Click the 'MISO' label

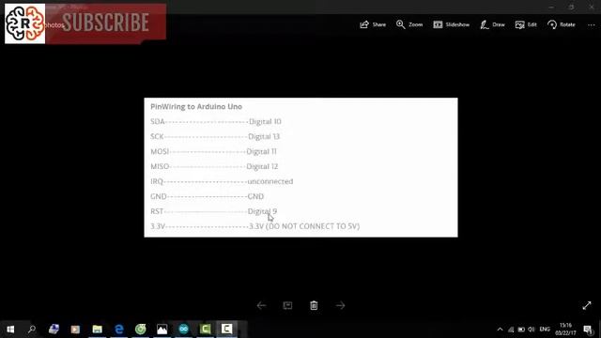click(x=160, y=166)
